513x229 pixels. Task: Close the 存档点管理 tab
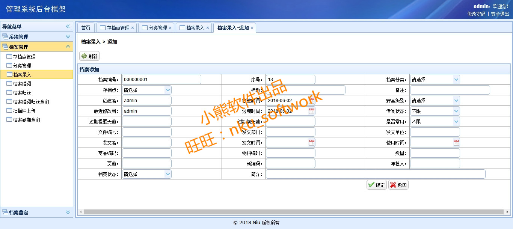pyautogui.click(x=133, y=28)
